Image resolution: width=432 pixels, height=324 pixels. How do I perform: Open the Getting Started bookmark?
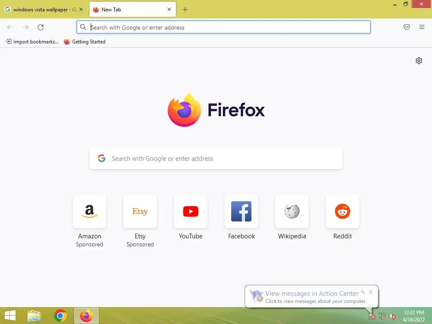coord(84,42)
